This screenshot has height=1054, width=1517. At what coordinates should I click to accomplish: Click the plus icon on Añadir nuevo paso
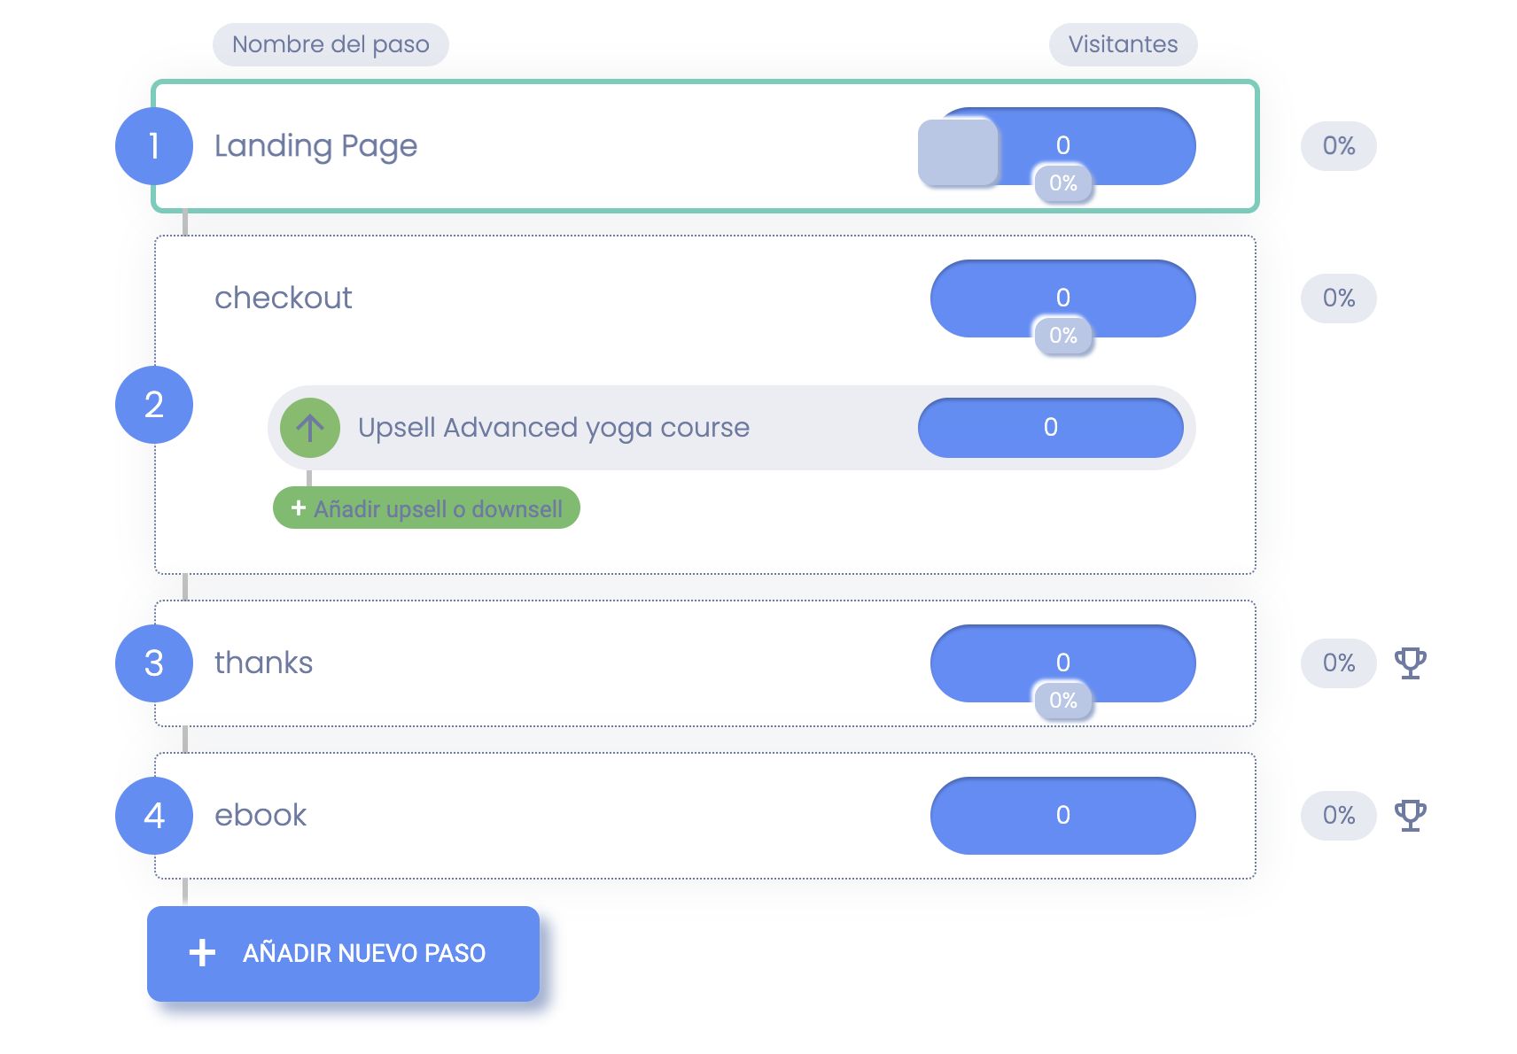pyautogui.click(x=202, y=953)
